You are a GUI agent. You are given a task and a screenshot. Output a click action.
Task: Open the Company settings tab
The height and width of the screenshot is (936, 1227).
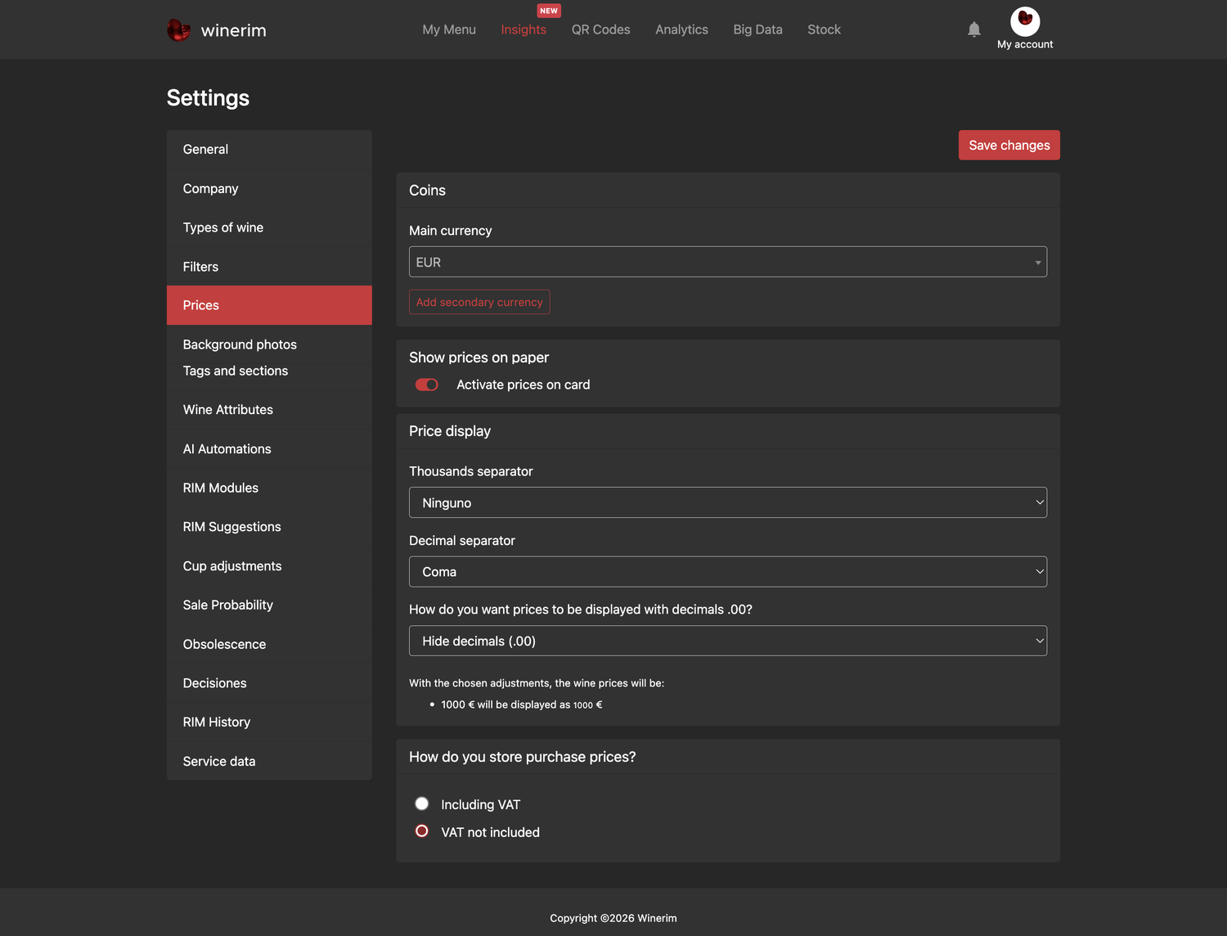[269, 188]
